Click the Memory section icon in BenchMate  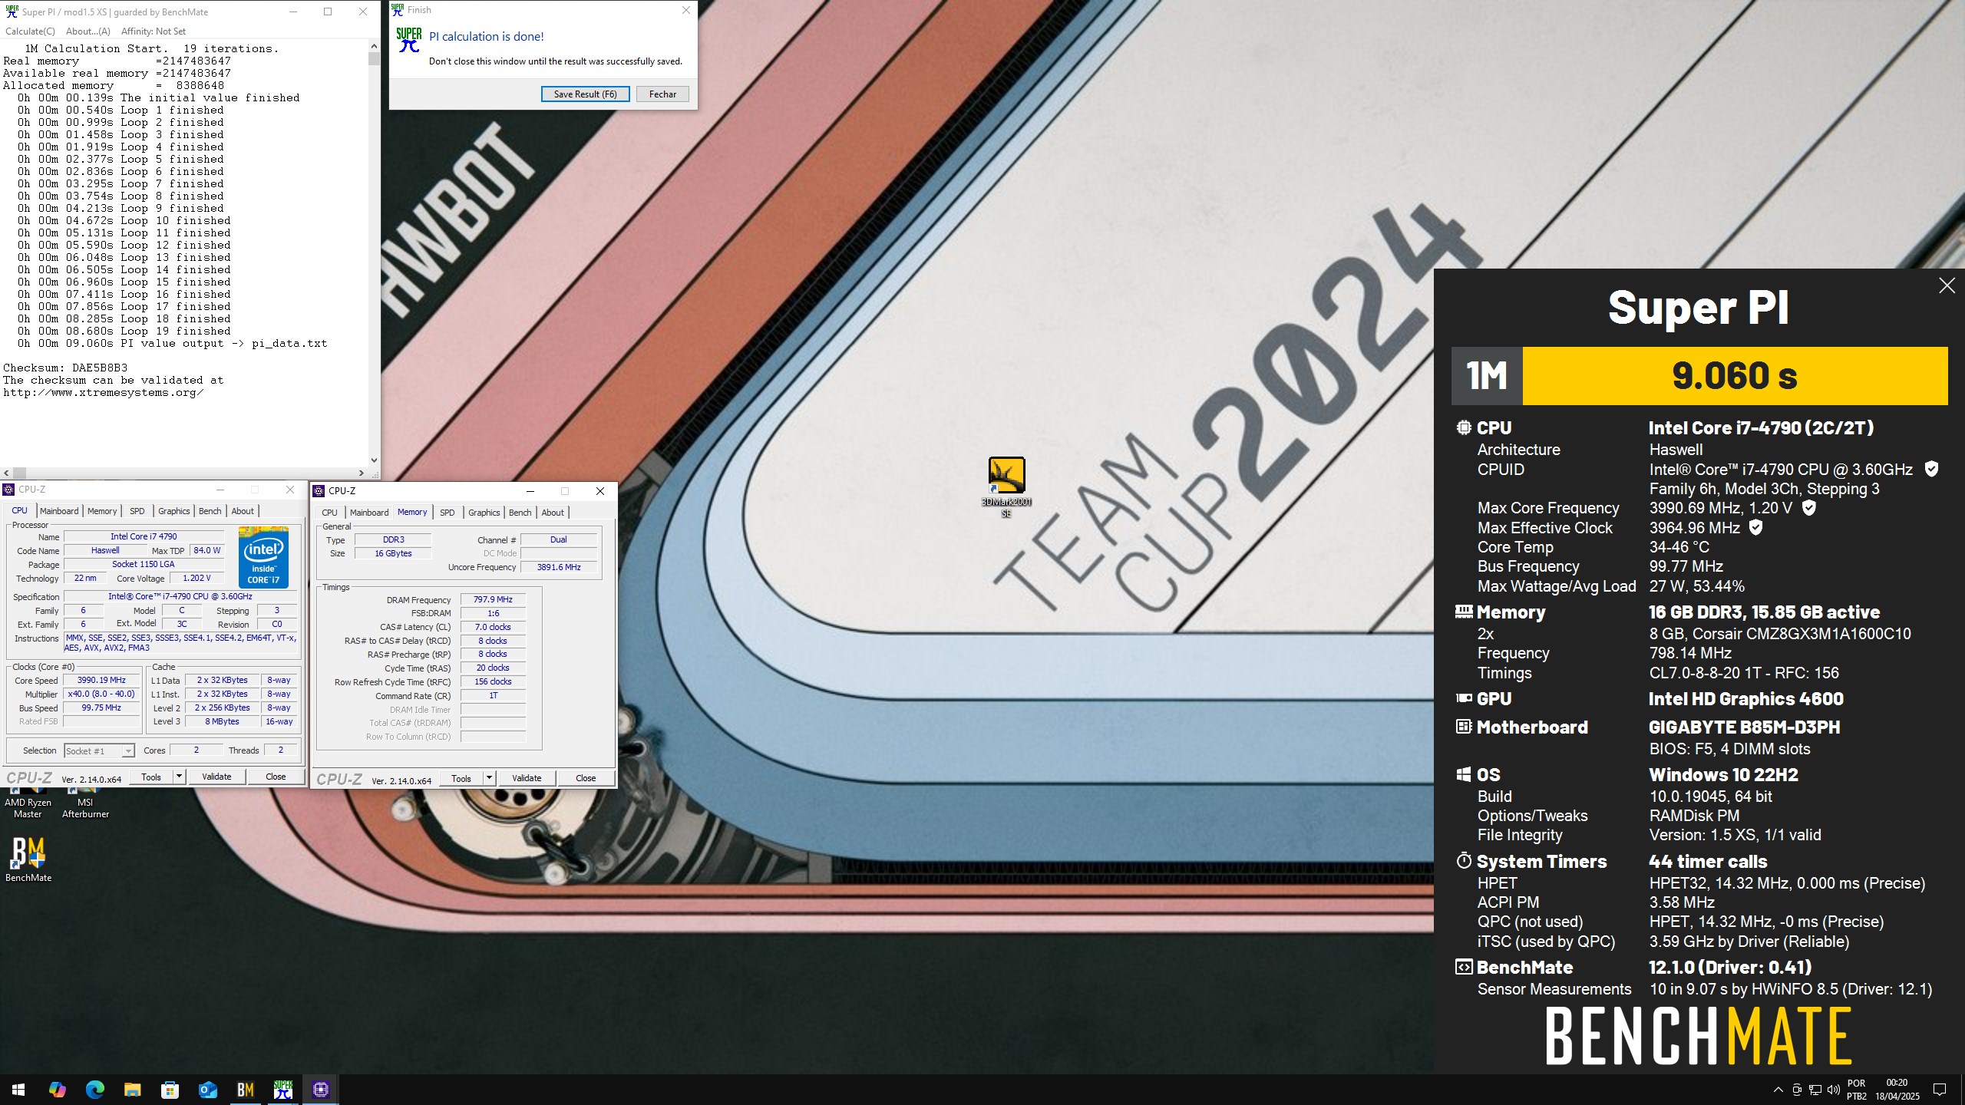(1464, 612)
